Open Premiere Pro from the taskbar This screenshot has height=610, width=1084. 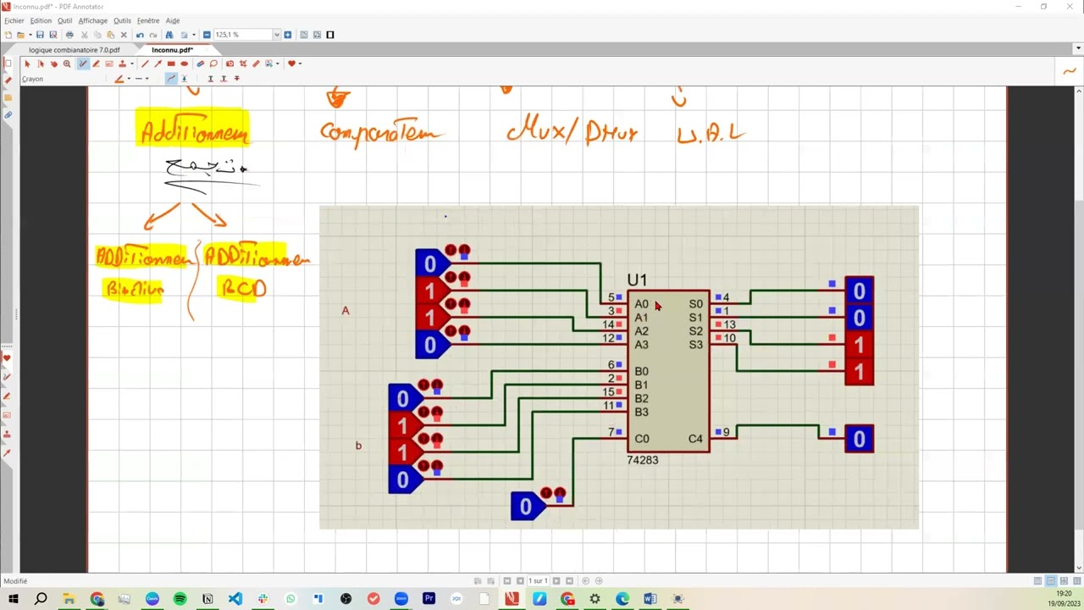tap(429, 599)
